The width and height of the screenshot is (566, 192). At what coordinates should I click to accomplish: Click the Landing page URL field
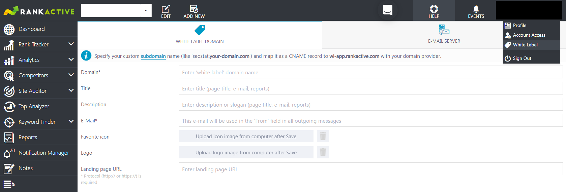[x=370, y=169]
